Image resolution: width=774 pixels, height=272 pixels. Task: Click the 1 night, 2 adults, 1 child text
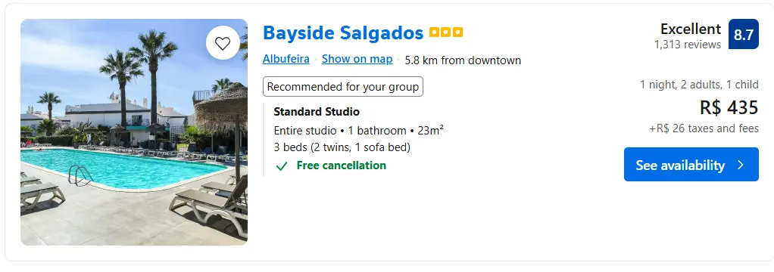700,85
